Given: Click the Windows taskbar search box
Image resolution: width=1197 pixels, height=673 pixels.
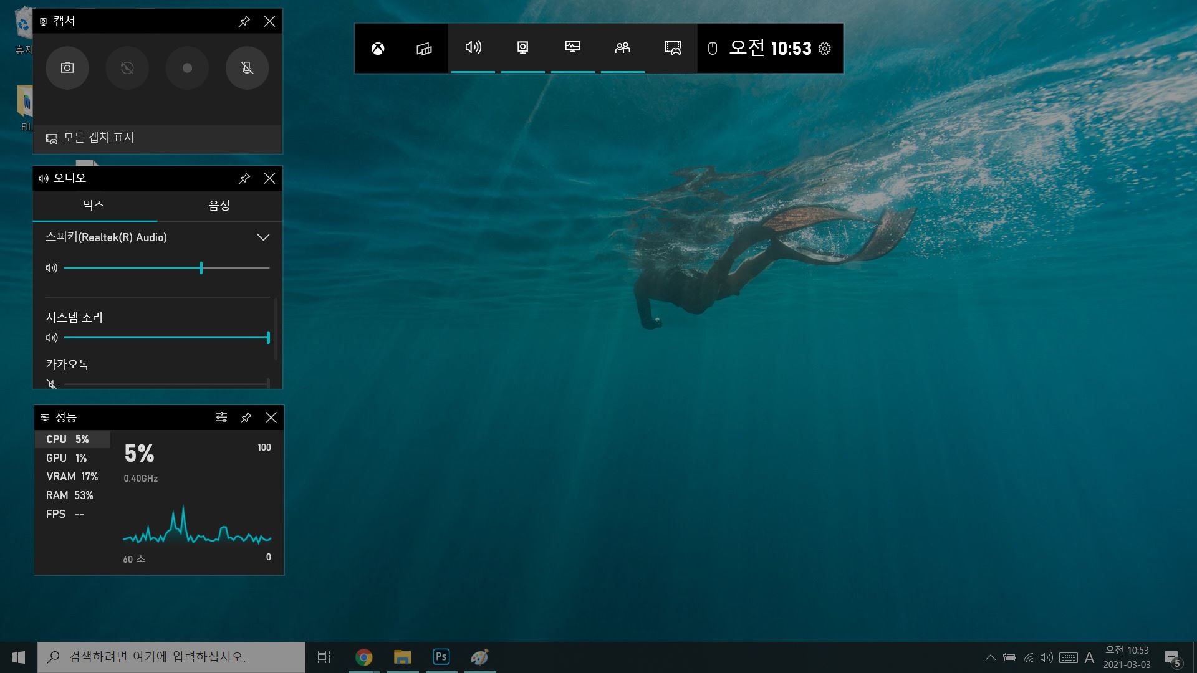Looking at the screenshot, I should [171, 657].
